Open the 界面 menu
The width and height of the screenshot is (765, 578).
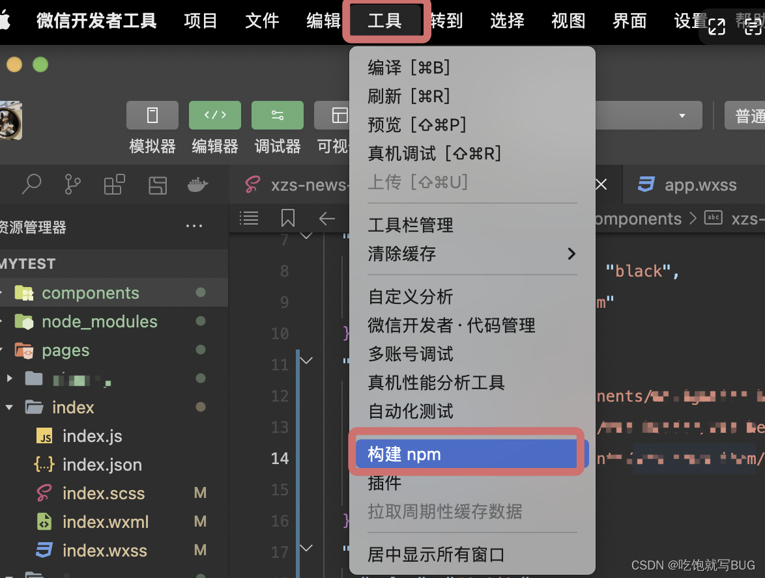pos(630,21)
